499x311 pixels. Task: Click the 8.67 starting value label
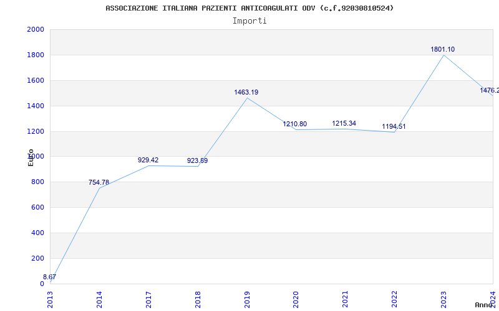(49, 277)
